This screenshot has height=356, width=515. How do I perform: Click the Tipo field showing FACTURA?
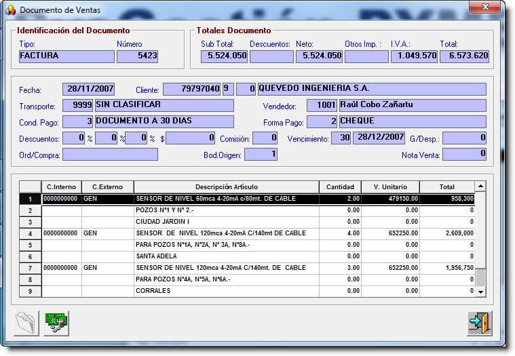(x=66, y=56)
